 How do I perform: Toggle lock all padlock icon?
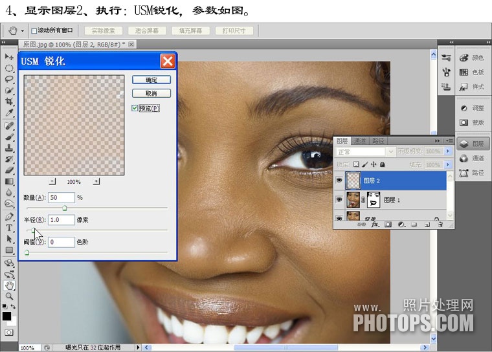(x=382, y=164)
